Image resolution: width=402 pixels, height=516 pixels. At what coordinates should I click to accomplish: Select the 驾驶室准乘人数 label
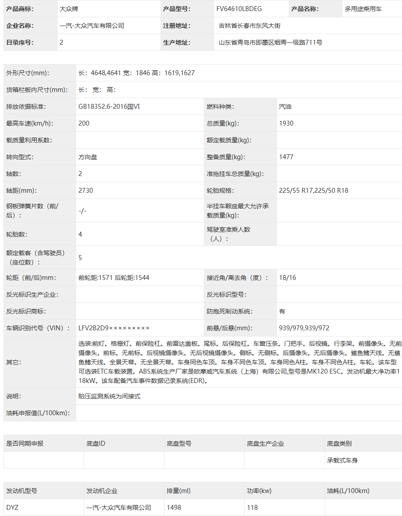tap(229, 234)
